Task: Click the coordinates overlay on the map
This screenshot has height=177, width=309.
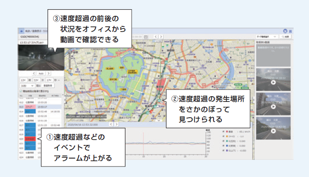Action: (x=86, y=116)
